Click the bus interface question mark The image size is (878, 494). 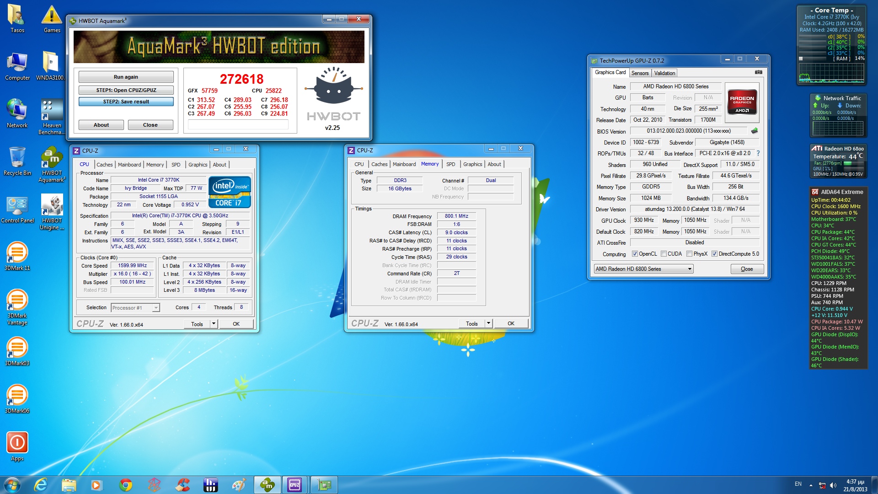click(x=758, y=153)
